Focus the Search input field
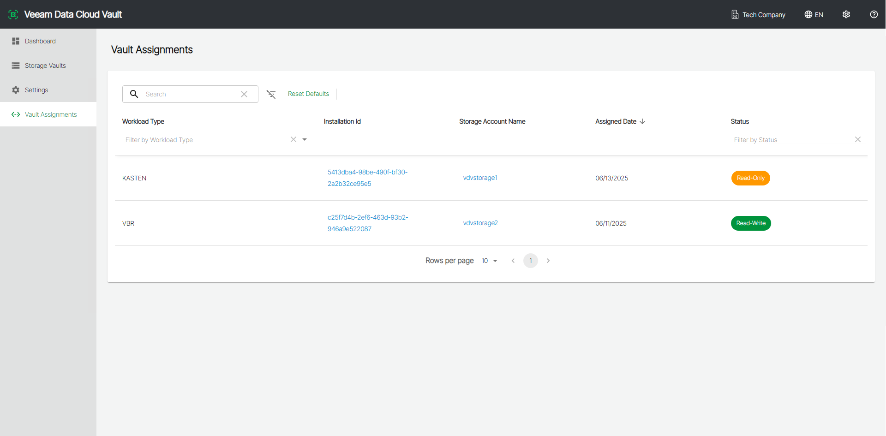Viewport: 886px width, 436px height. click(190, 94)
